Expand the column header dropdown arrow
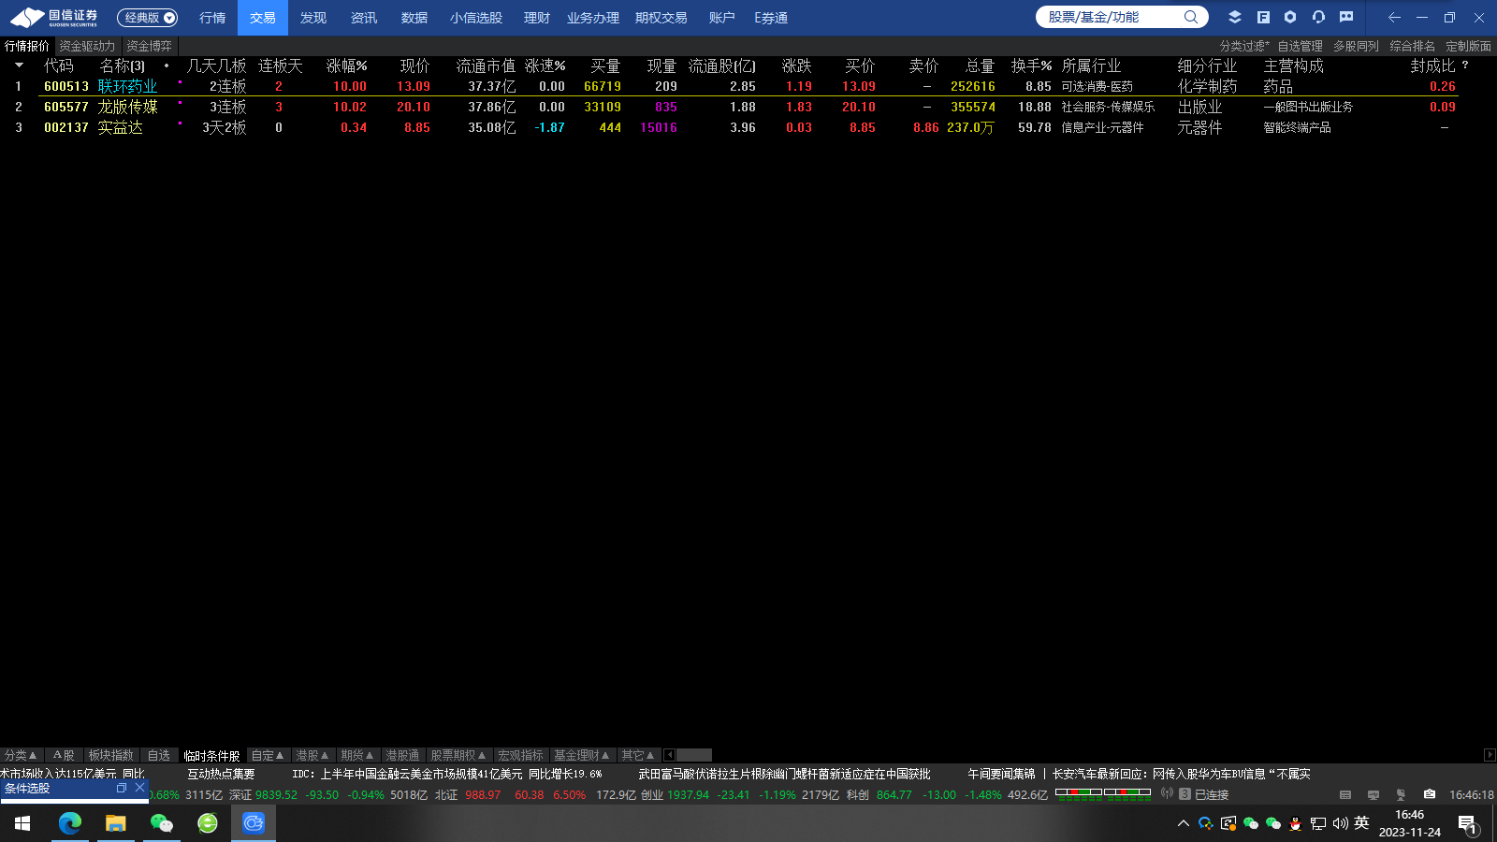Screen dimensions: 1497x842 tap(19, 65)
